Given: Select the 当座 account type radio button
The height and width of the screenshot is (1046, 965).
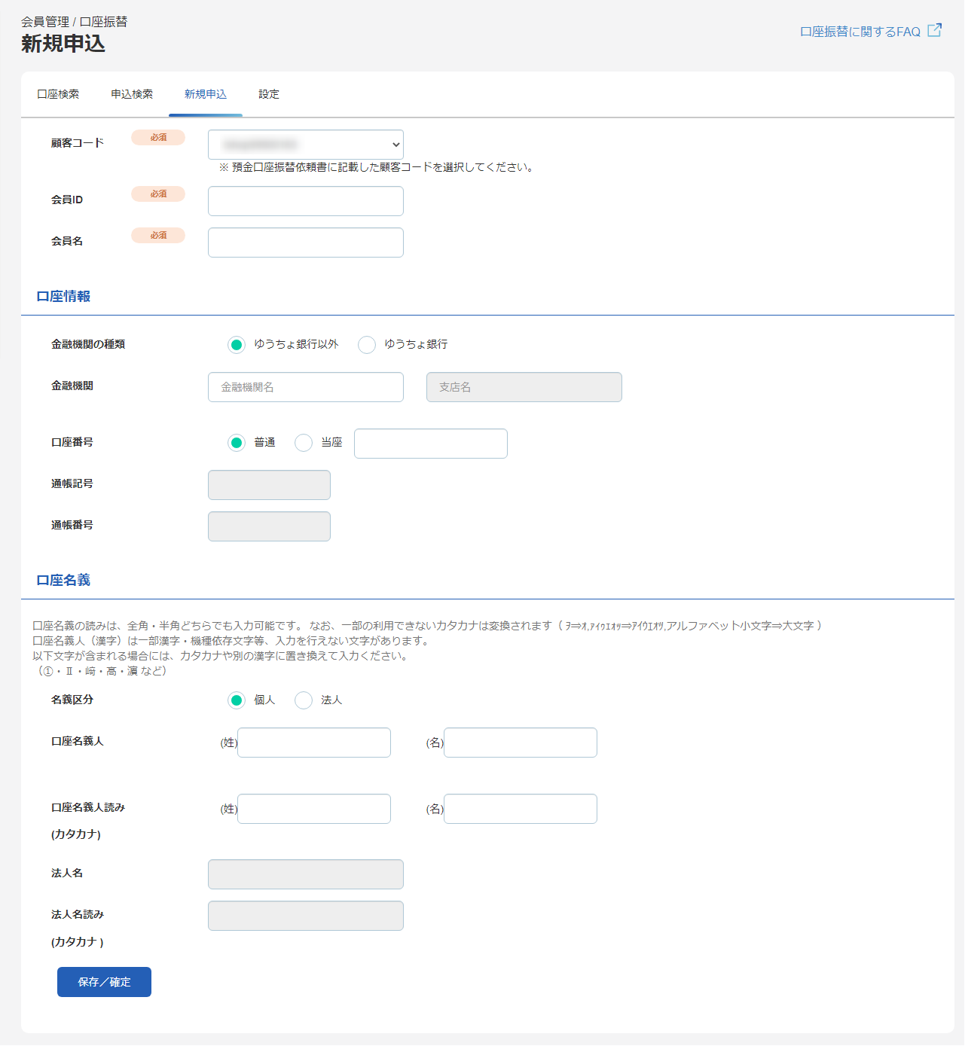Looking at the screenshot, I should [x=304, y=443].
